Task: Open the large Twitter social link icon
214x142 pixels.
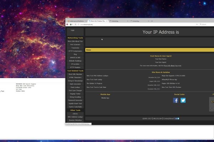Action: point(183,100)
